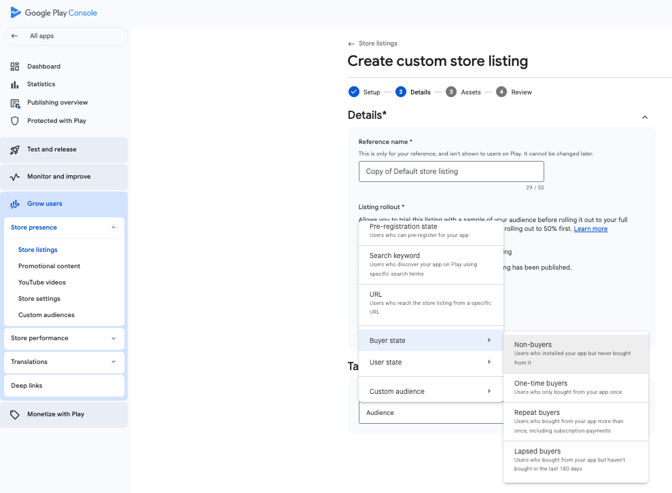Open YouTube videos page
Viewport: 672px width, 493px height.
pyautogui.click(x=42, y=282)
